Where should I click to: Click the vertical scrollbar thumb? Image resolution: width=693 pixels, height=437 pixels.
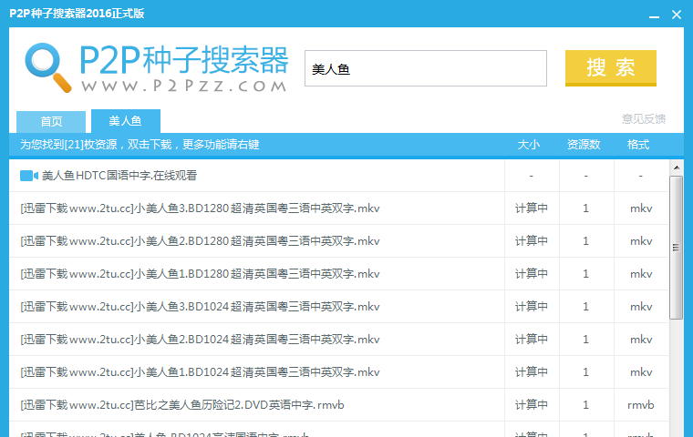pos(677,248)
